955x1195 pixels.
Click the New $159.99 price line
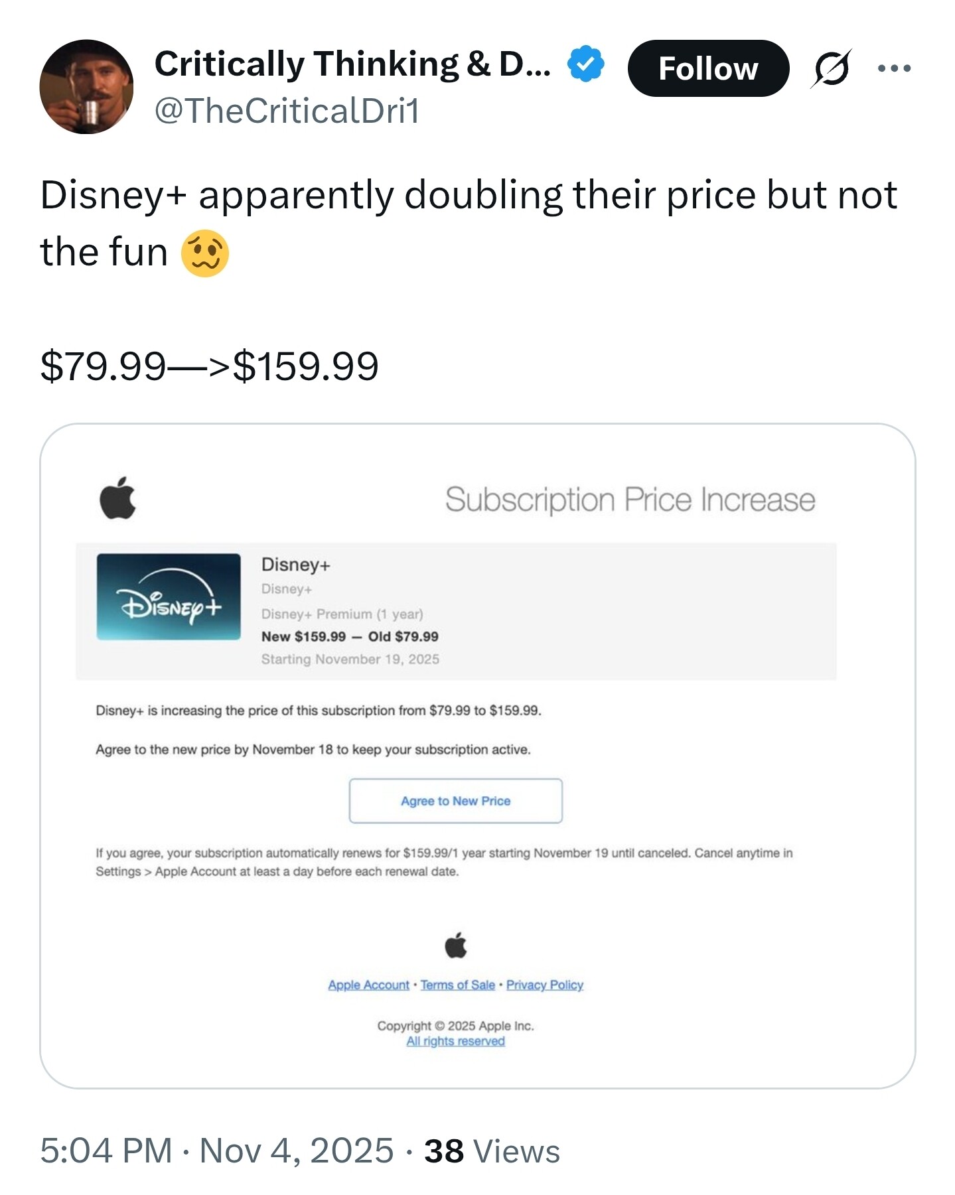(x=350, y=636)
